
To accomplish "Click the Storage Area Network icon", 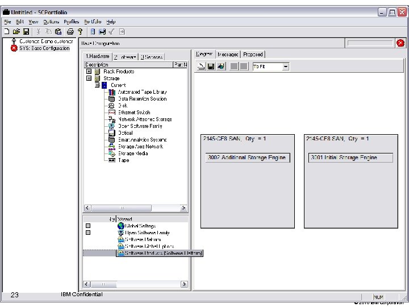I will coord(112,147).
